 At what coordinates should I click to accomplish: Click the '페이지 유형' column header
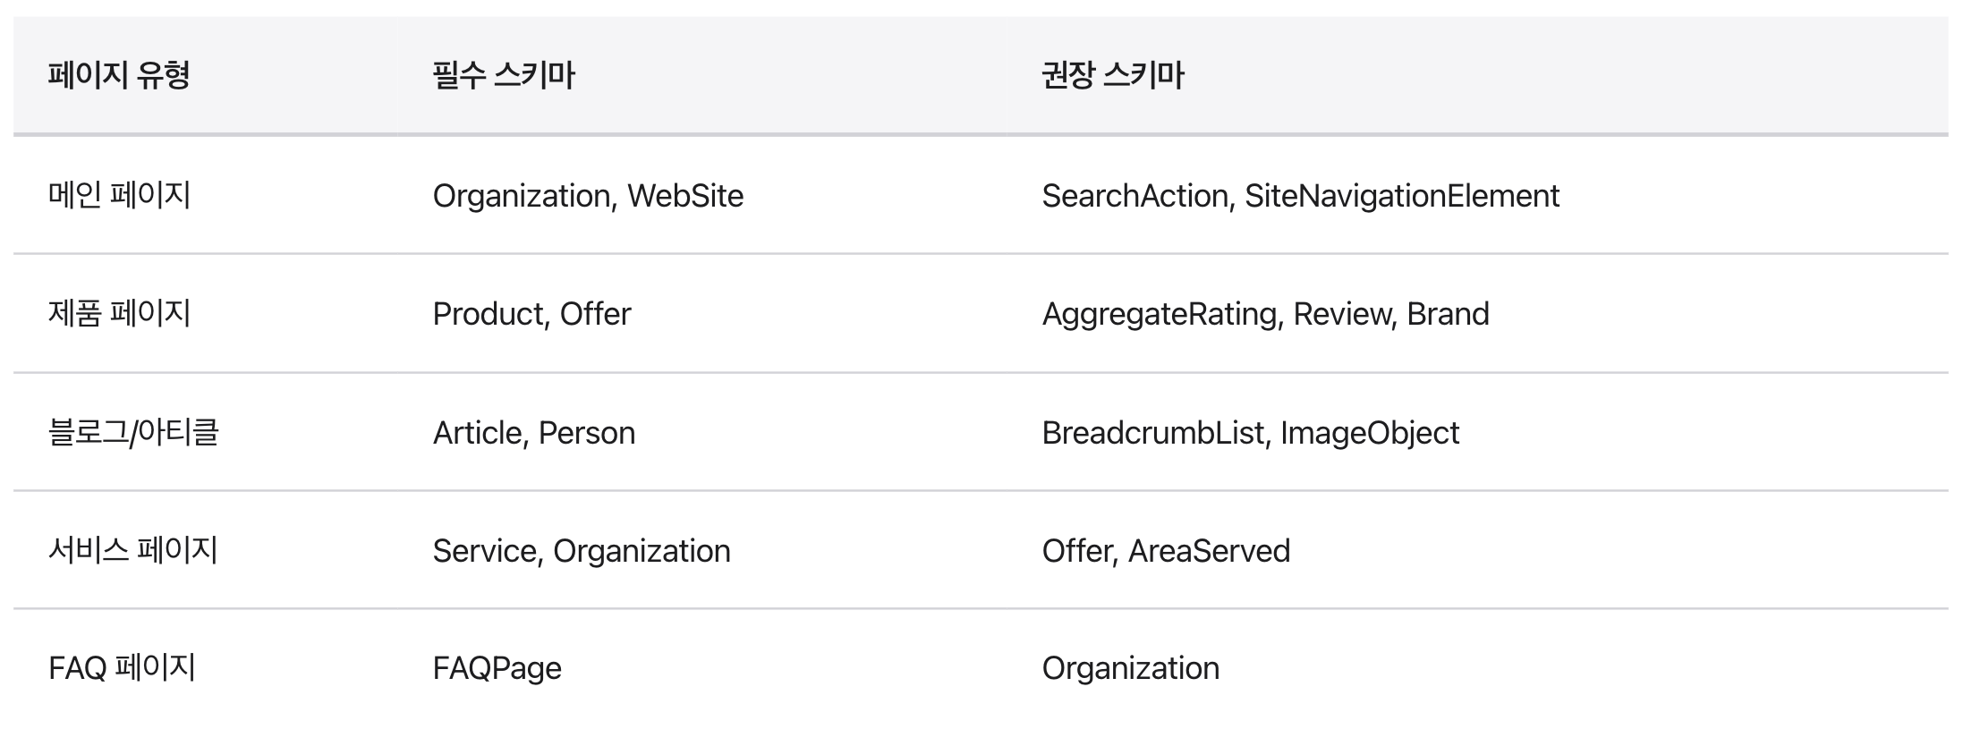point(119,75)
